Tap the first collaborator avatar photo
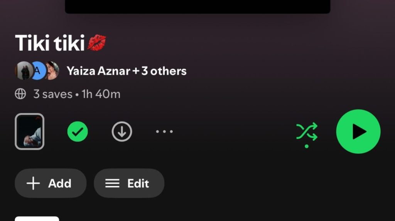 [x=24, y=70]
